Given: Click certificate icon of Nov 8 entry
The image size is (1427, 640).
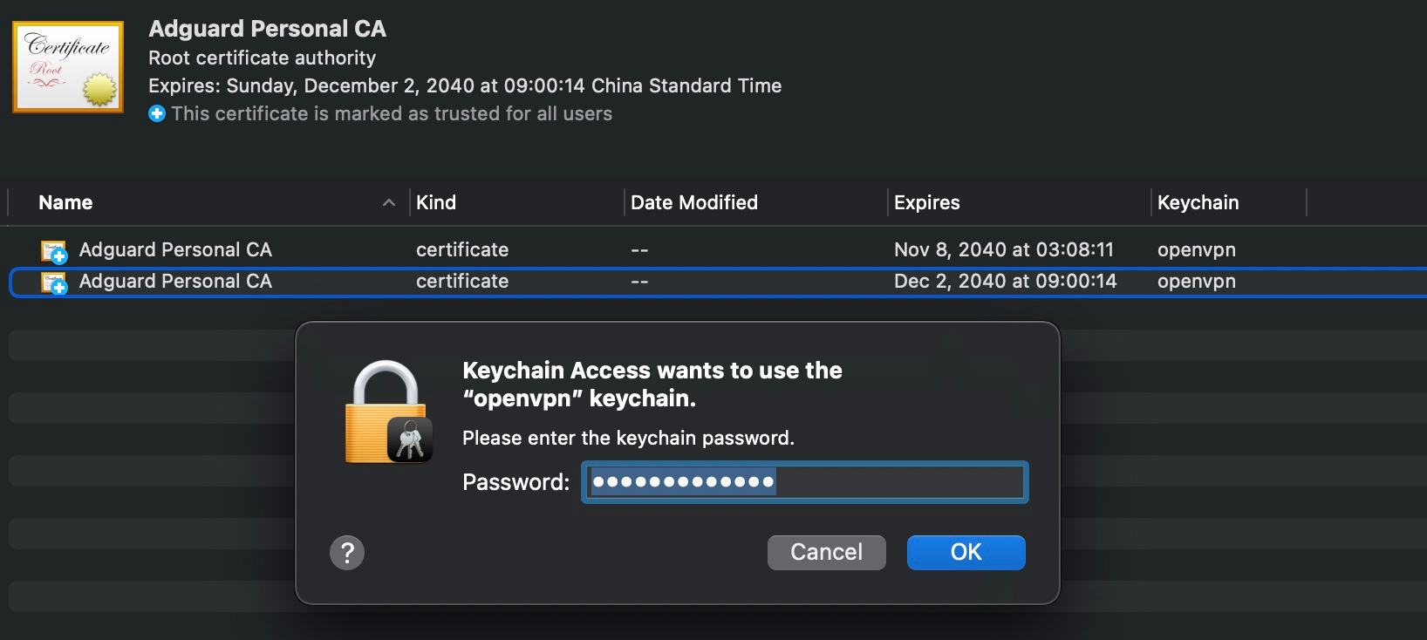Looking at the screenshot, I should pos(54,251).
